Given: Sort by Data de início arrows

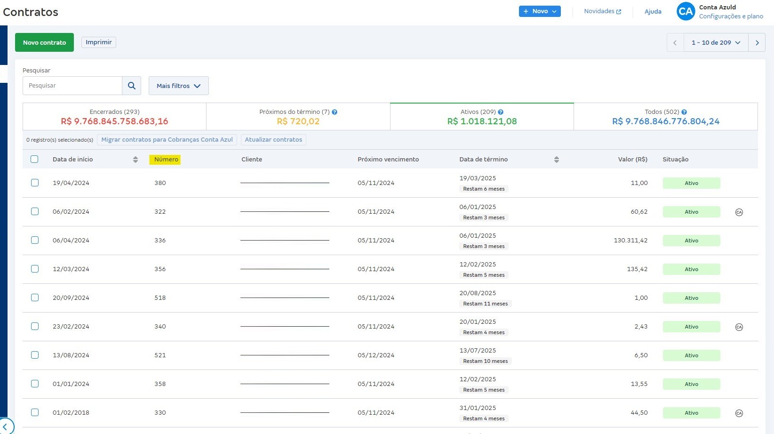Looking at the screenshot, I should [136, 160].
